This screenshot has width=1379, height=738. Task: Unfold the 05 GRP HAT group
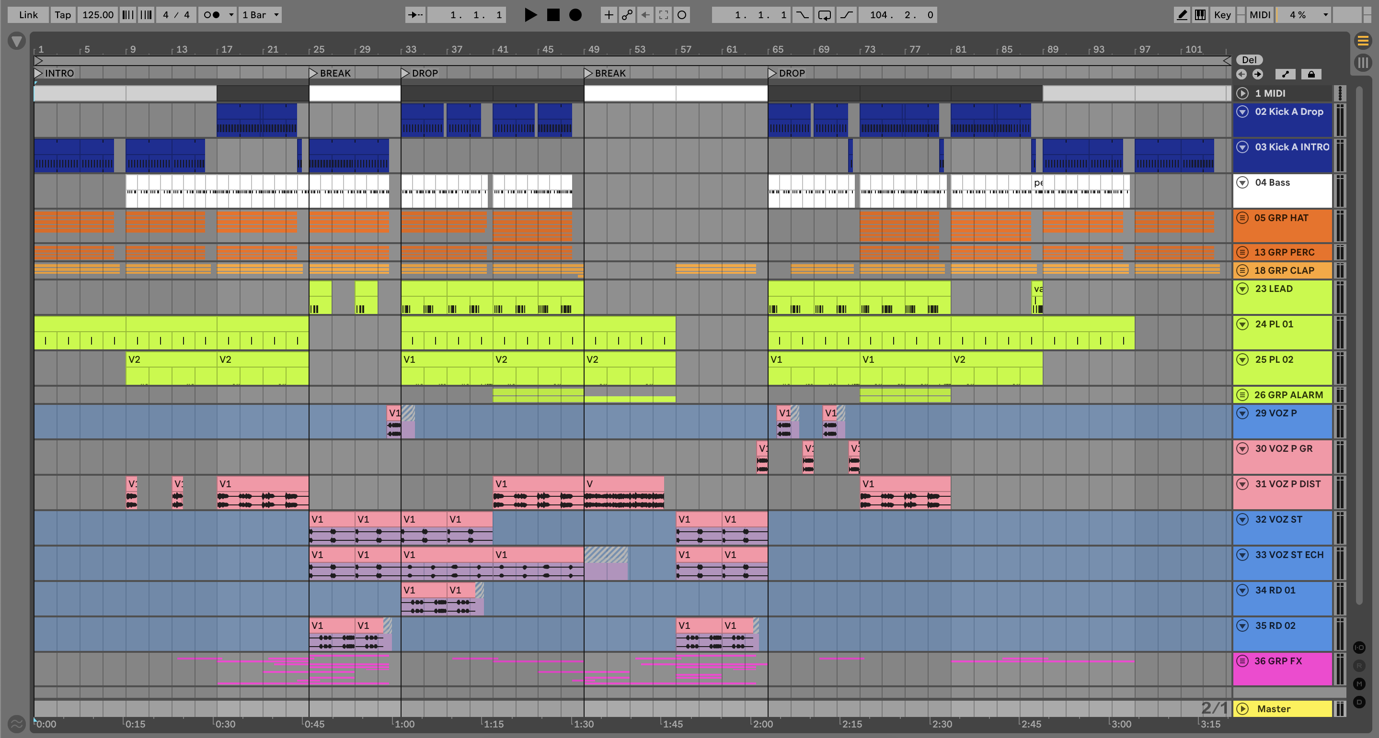click(x=1242, y=218)
